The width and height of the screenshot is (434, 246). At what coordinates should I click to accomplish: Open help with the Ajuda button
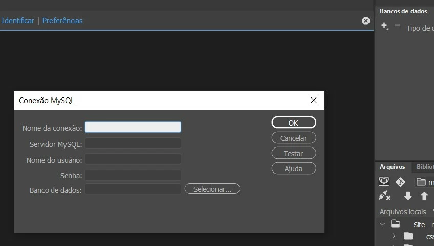coord(294,168)
